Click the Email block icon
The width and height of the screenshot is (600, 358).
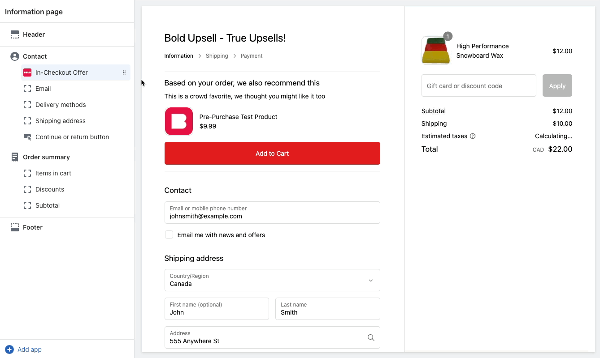[x=27, y=89]
